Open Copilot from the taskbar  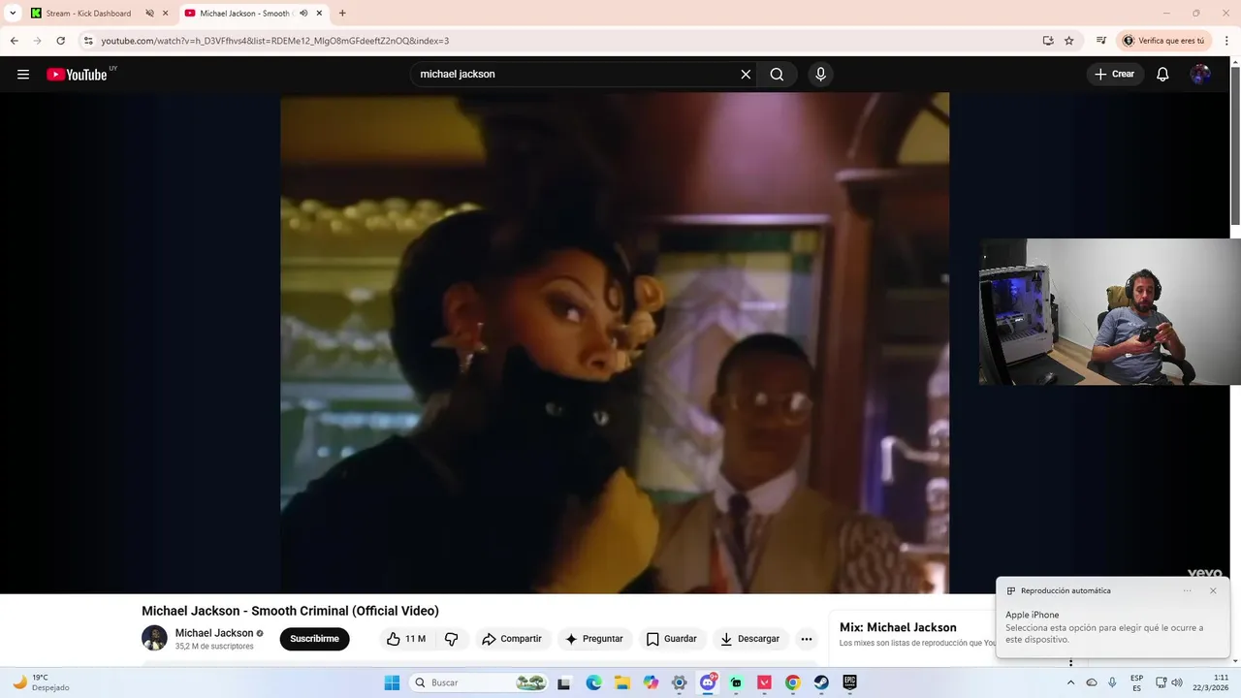pos(651,682)
